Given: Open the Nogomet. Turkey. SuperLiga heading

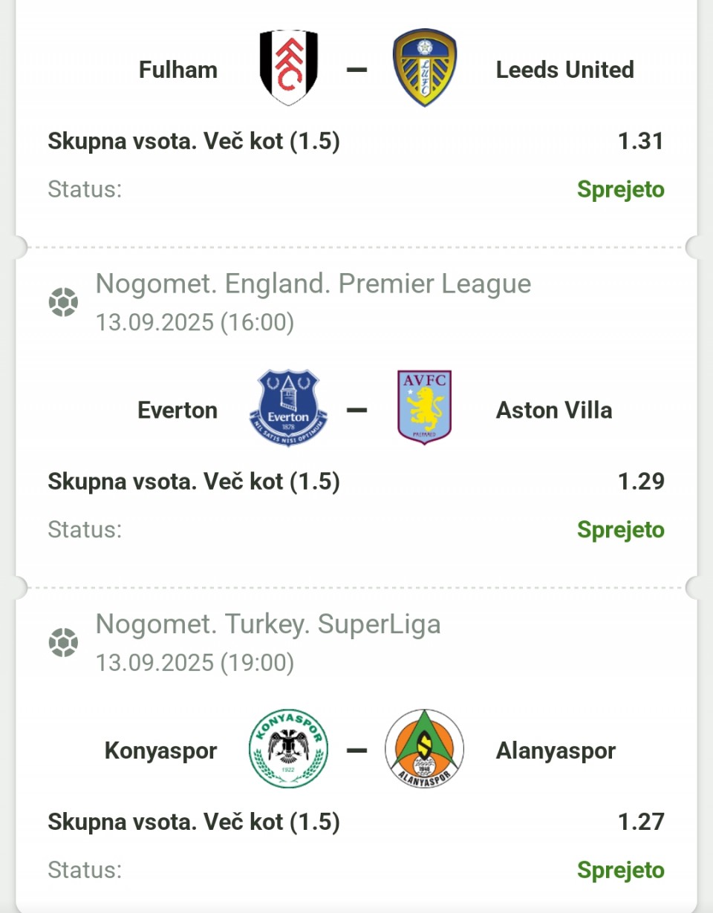Looking at the screenshot, I should tap(268, 624).
